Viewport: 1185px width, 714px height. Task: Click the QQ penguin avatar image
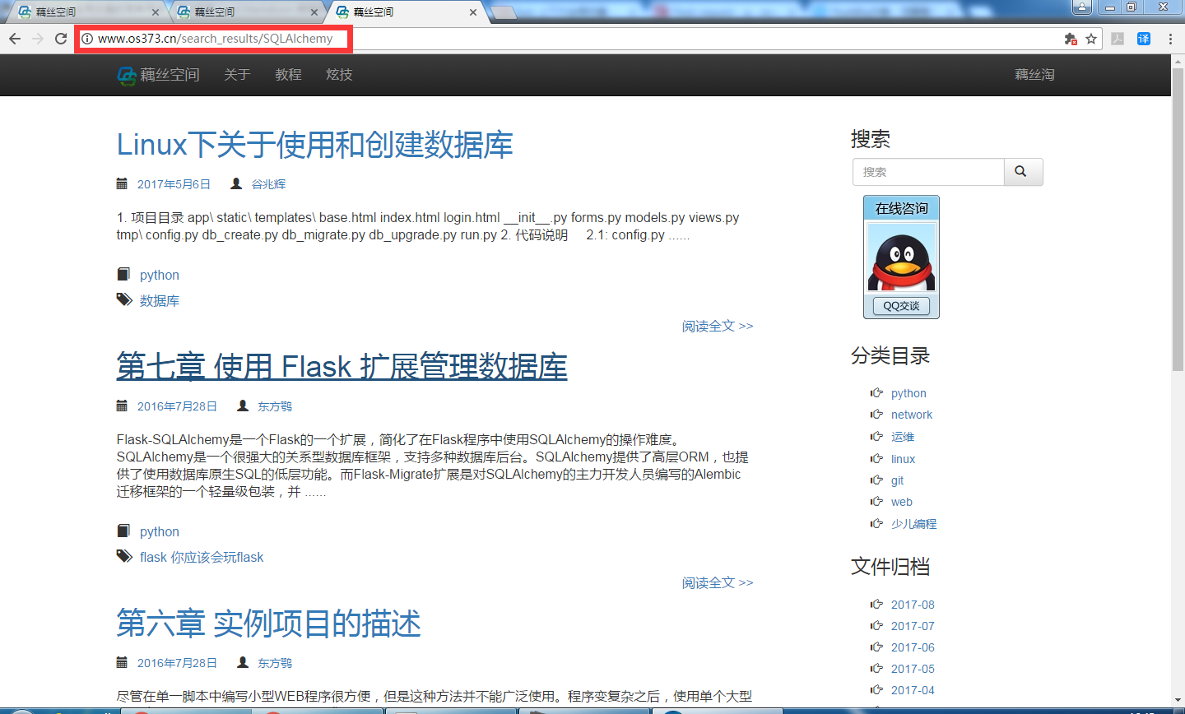click(x=901, y=257)
